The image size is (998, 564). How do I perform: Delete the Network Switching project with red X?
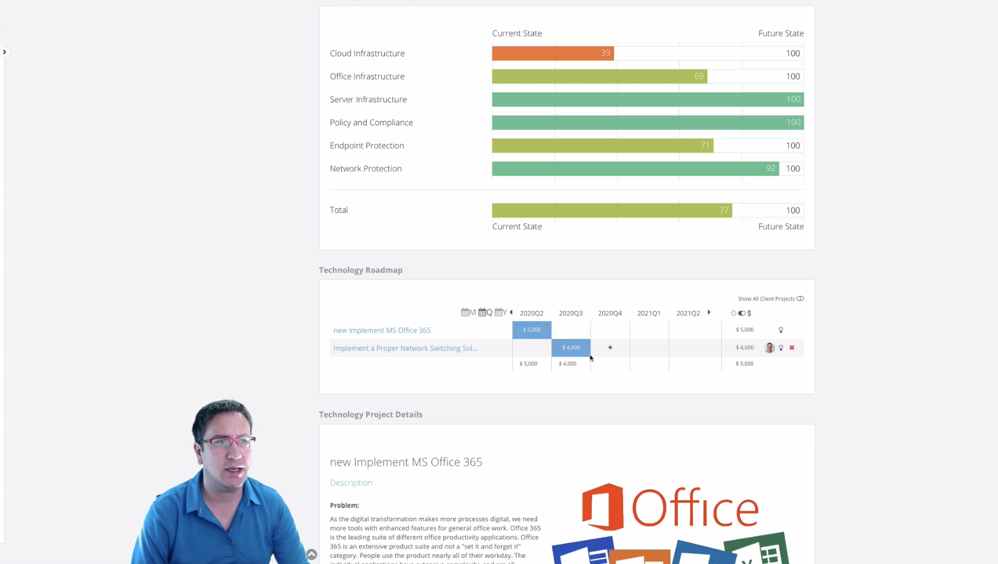tap(792, 348)
